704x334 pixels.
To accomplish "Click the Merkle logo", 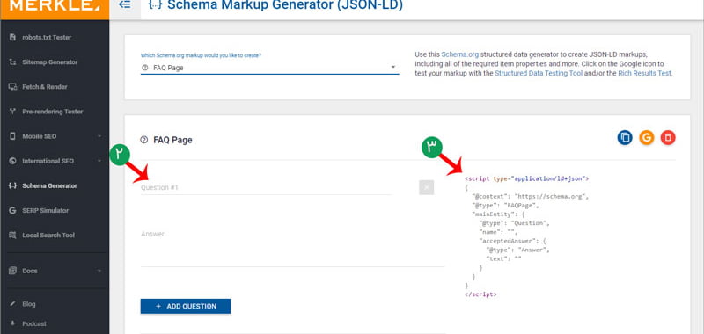I will pos(55,6).
